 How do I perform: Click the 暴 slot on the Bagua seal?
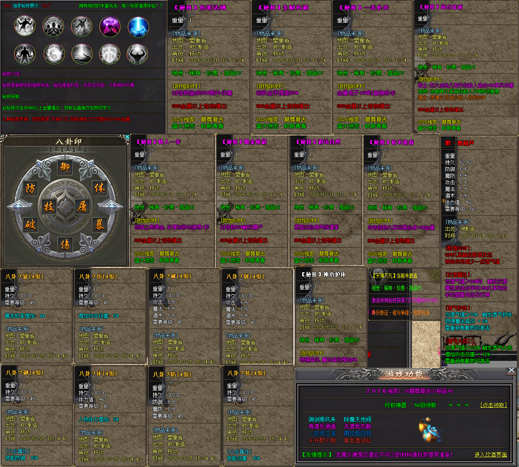pyautogui.click(x=99, y=225)
